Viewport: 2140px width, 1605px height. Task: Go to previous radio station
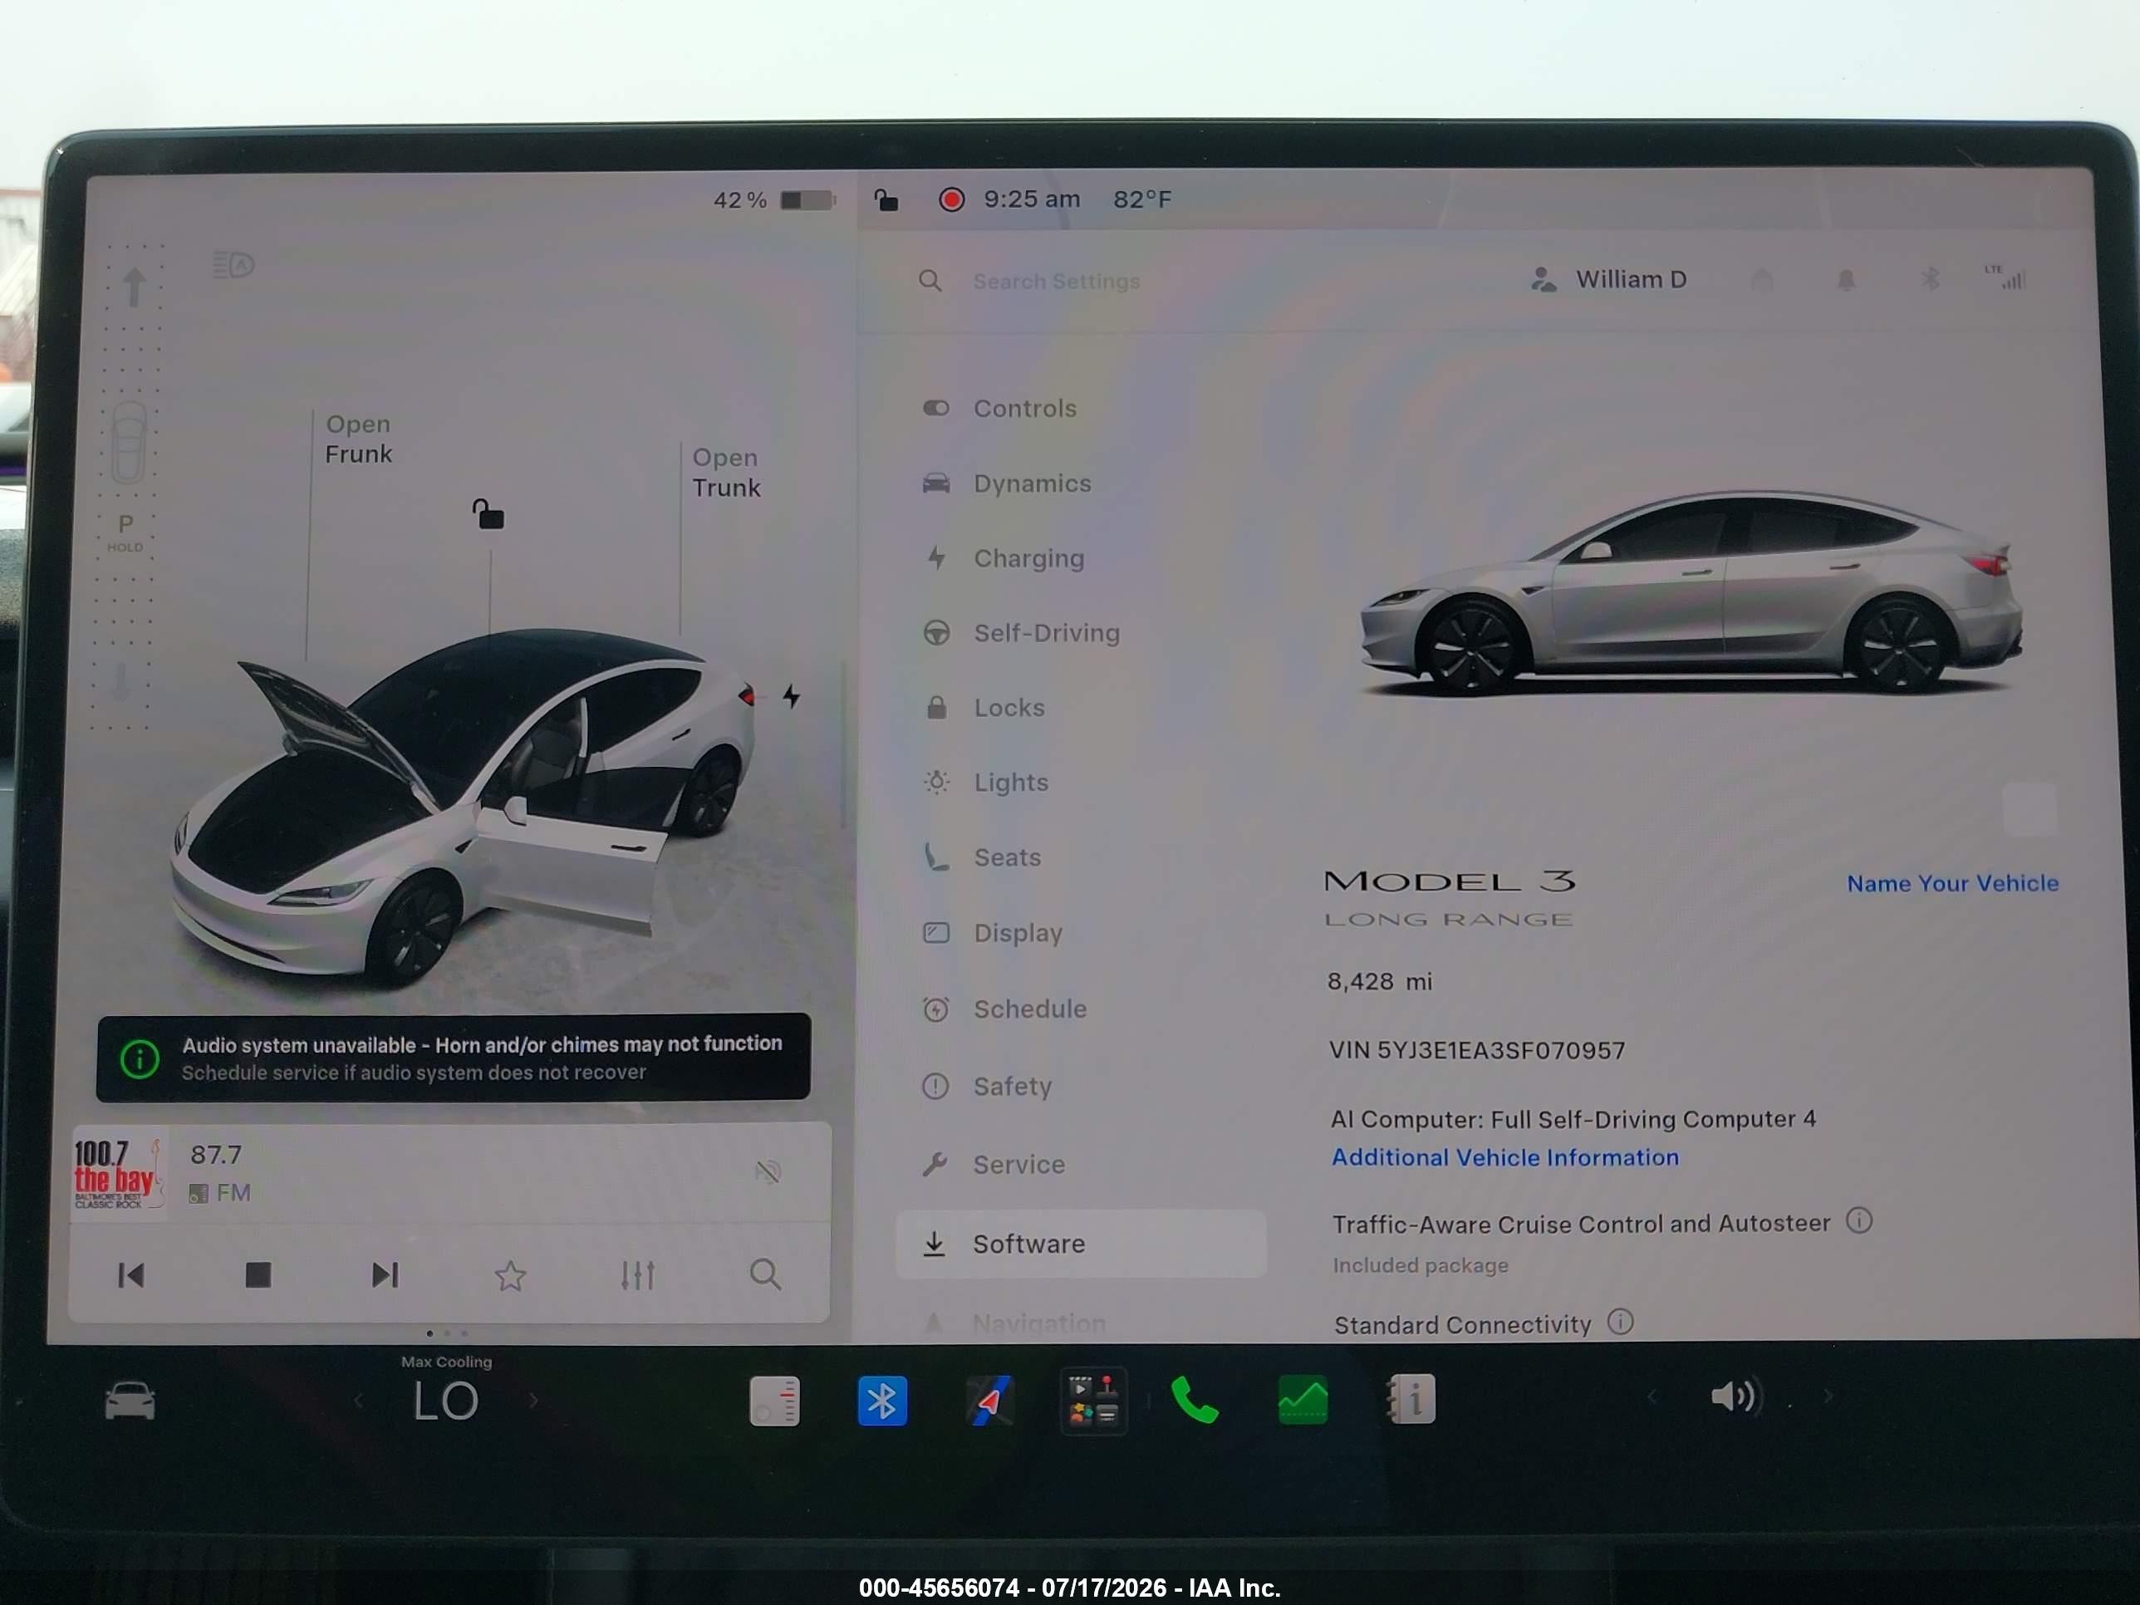(130, 1275)
